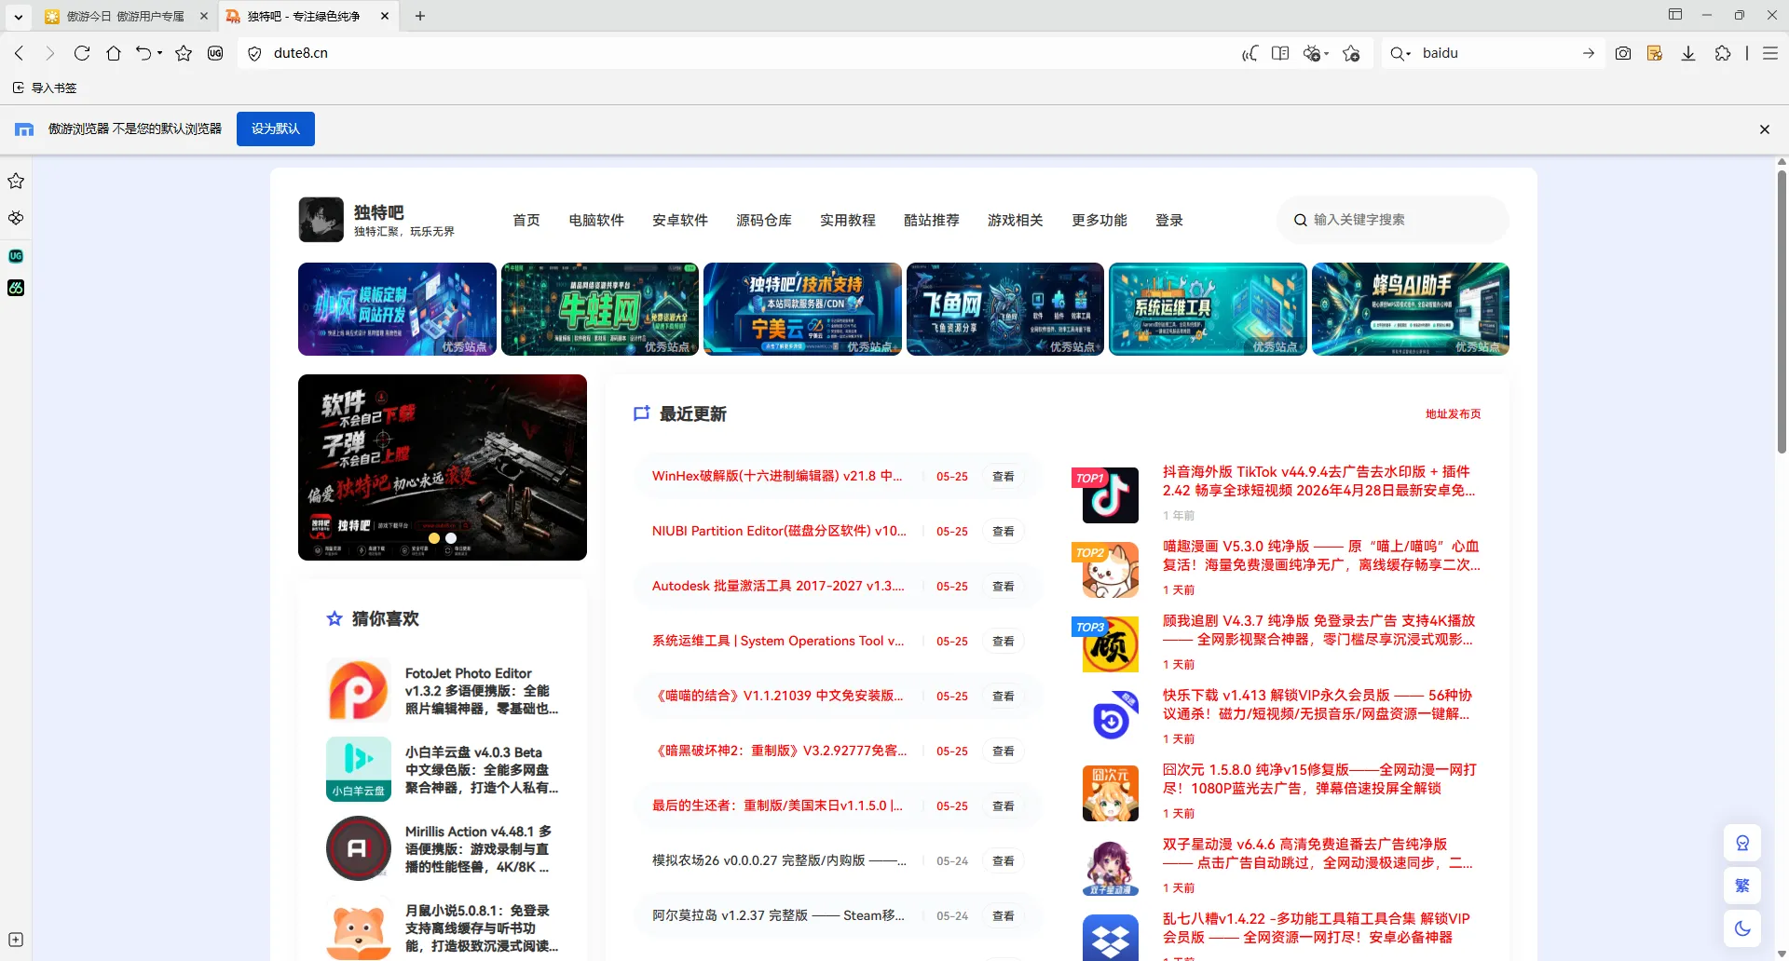The width and height of the screenshot is (1789, 961).
Task: Click 登录 login link
Action: click(1169, 220)
